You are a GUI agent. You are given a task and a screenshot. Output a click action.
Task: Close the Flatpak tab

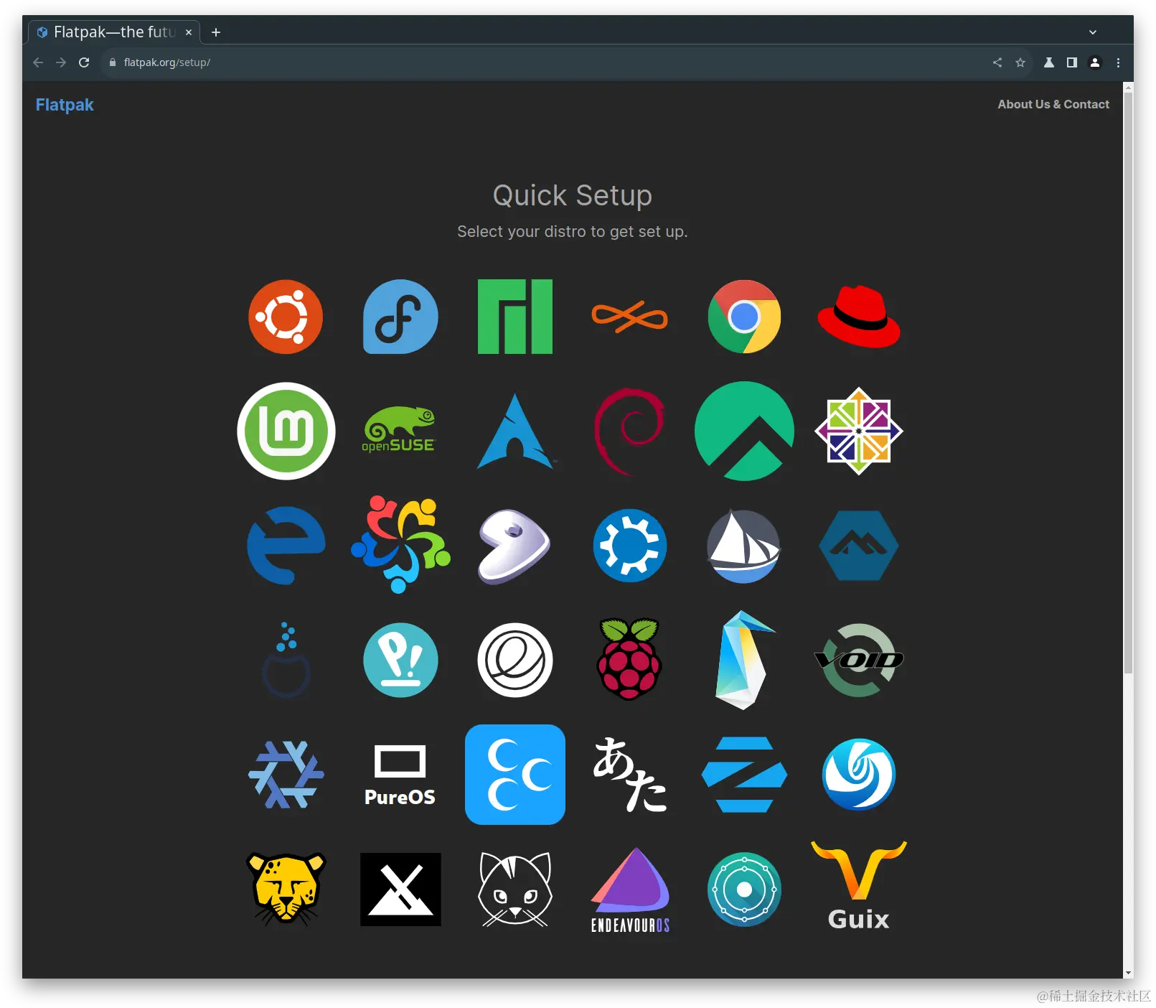[189, 32]
